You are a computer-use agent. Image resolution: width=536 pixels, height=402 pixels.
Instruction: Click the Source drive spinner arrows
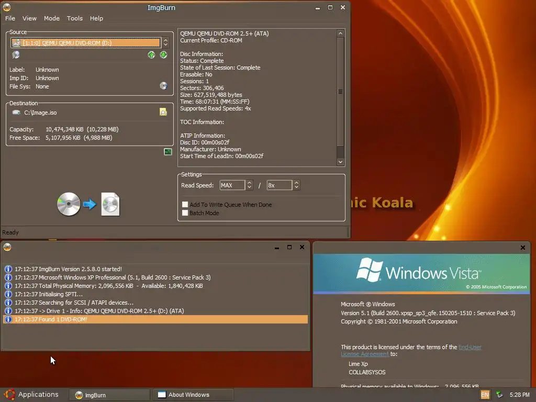165,43
